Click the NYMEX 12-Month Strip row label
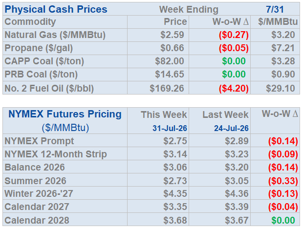302x228 pixels. click(x=56, y=154)
